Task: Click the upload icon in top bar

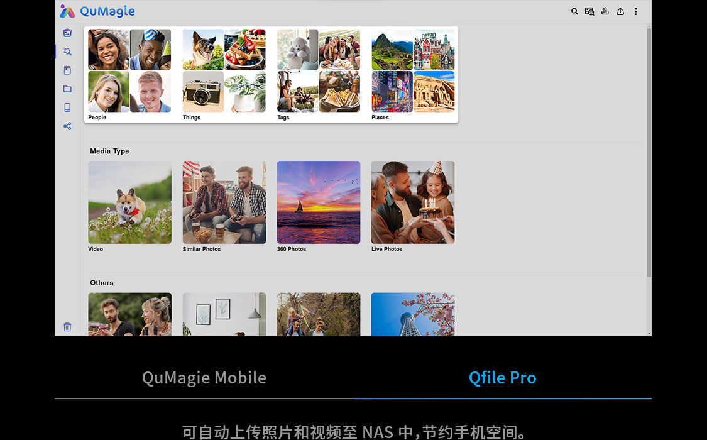Action: click(620, 11)
